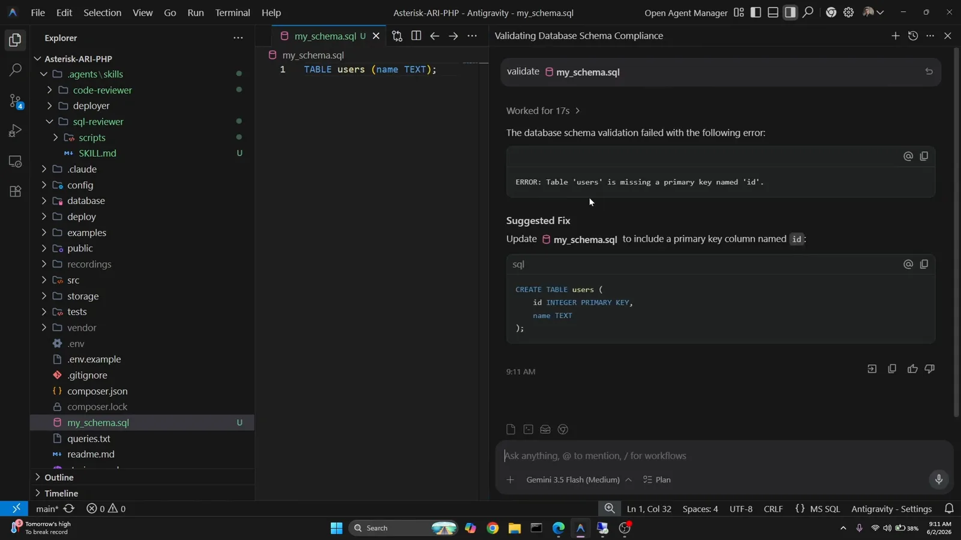Click the Windows taskbar Search box
Image resolution: width=961 pixels, height=540 pixels.
pos(404,528)
